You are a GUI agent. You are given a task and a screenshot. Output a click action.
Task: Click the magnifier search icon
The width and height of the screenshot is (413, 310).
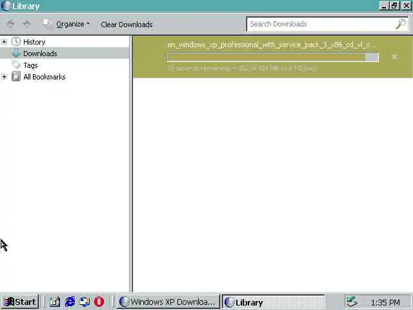[x=401, y=24]
